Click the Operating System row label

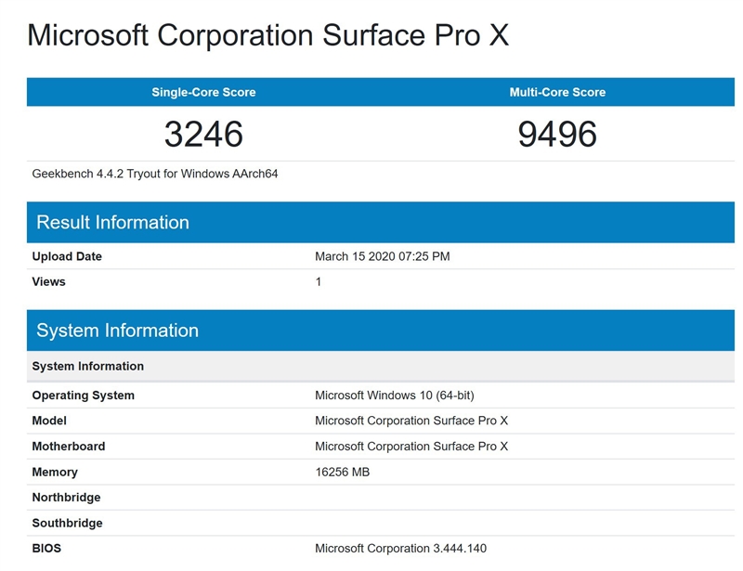point(83,396)
